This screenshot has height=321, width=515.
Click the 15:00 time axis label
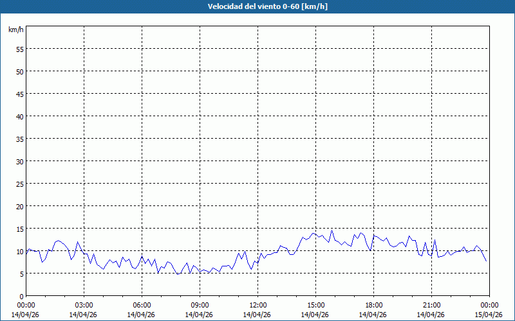pos(315,305)
